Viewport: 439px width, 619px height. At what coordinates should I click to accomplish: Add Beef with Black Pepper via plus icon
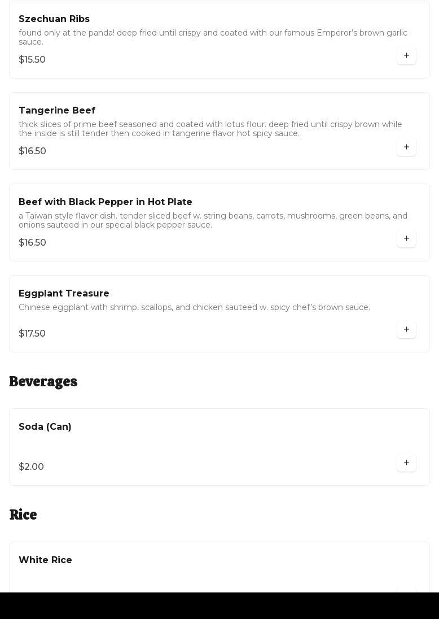coord(406,238)
